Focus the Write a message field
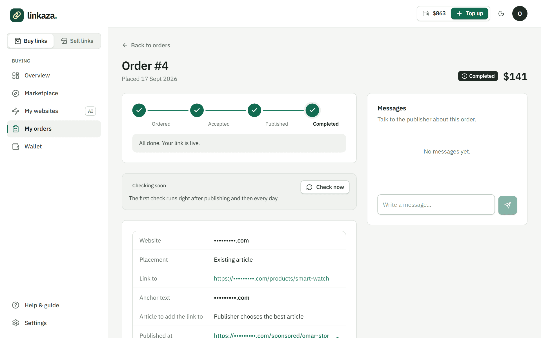 (x=436, y=205)
